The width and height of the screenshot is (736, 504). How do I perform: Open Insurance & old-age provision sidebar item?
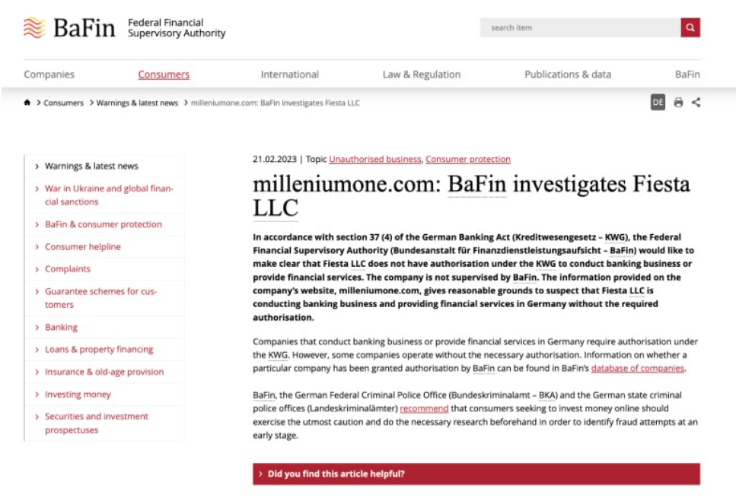104,372
